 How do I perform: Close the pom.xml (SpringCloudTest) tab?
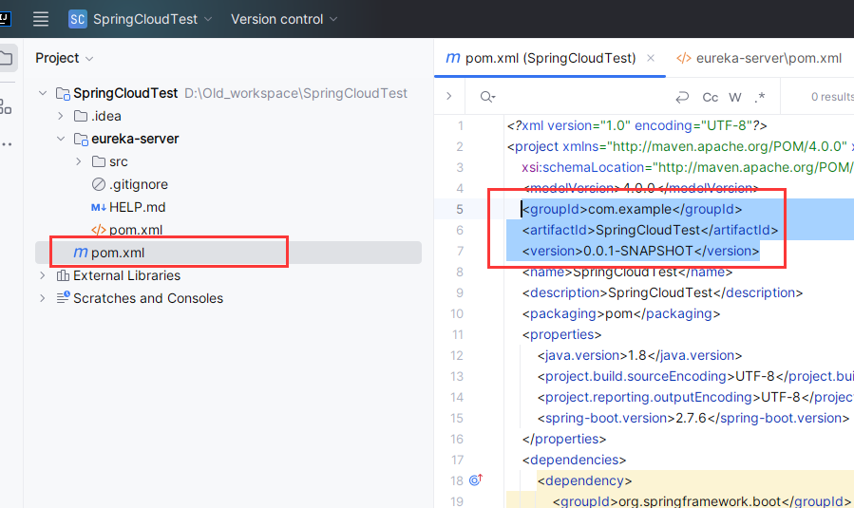(651, 58)
